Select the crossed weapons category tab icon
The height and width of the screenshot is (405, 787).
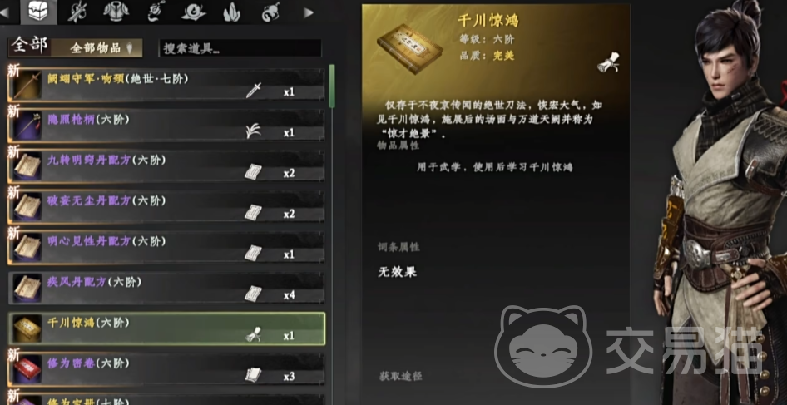click(x=77, y=12)
